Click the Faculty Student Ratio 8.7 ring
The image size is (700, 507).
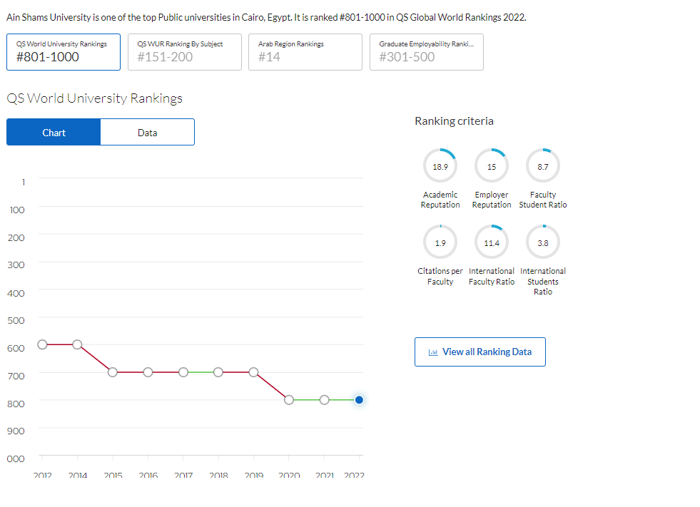coord(543,166)
